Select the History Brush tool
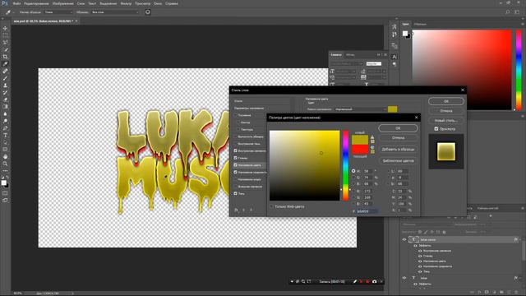This screenshot has width=526, height=296. (5, 93)
